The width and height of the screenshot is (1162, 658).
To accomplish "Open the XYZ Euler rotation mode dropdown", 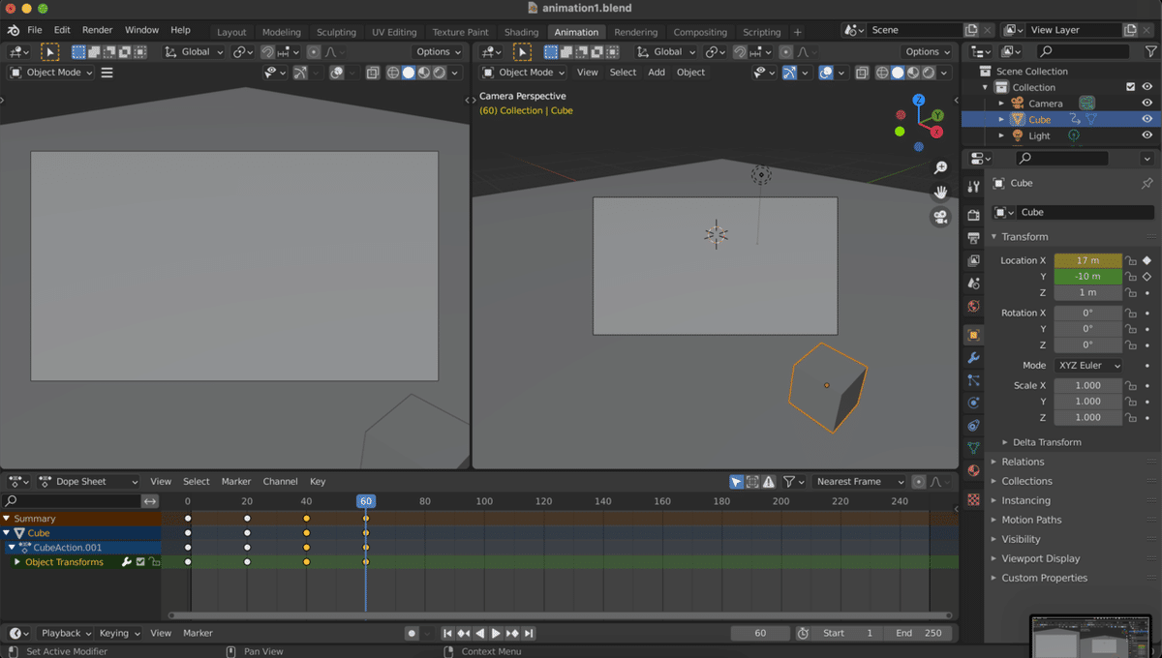I will click(1087, 366).
